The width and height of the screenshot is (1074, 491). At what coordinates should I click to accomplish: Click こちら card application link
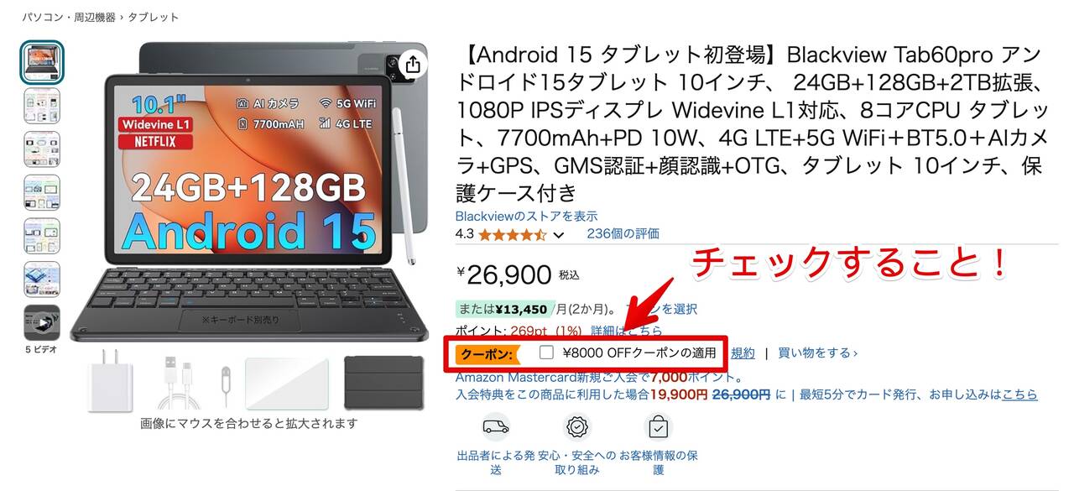pyautogui.click(x=1019, y=394)
